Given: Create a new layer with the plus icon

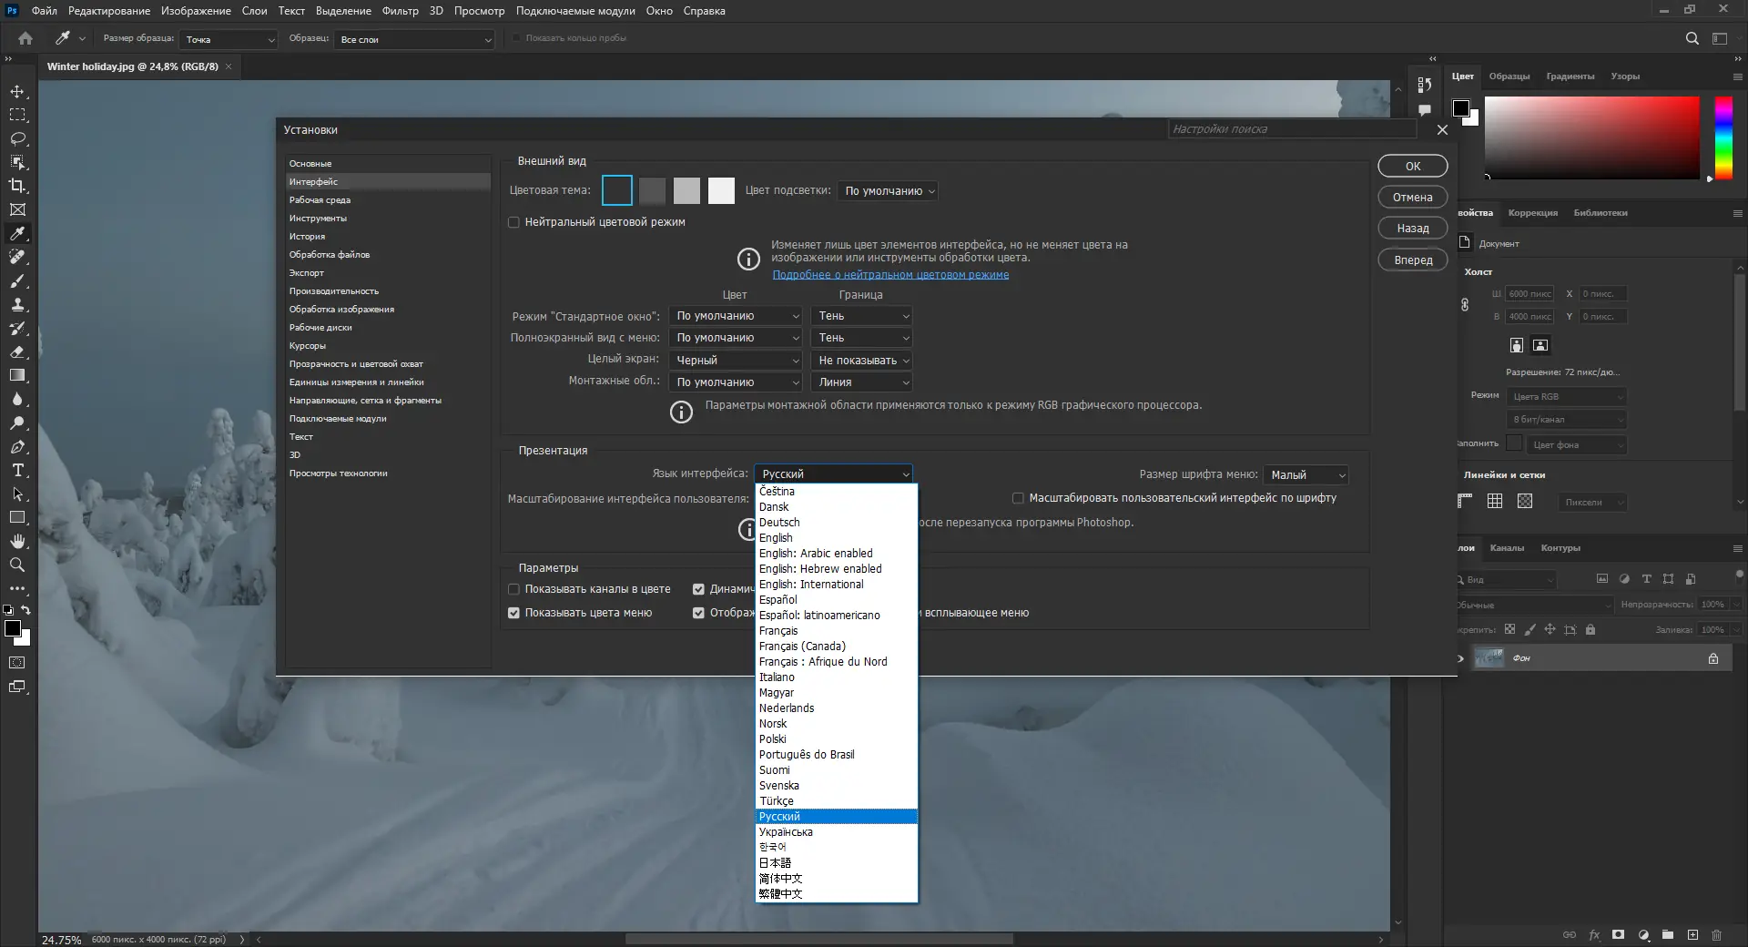Looking at the screenshot, I should click(x=1692, y=934).
